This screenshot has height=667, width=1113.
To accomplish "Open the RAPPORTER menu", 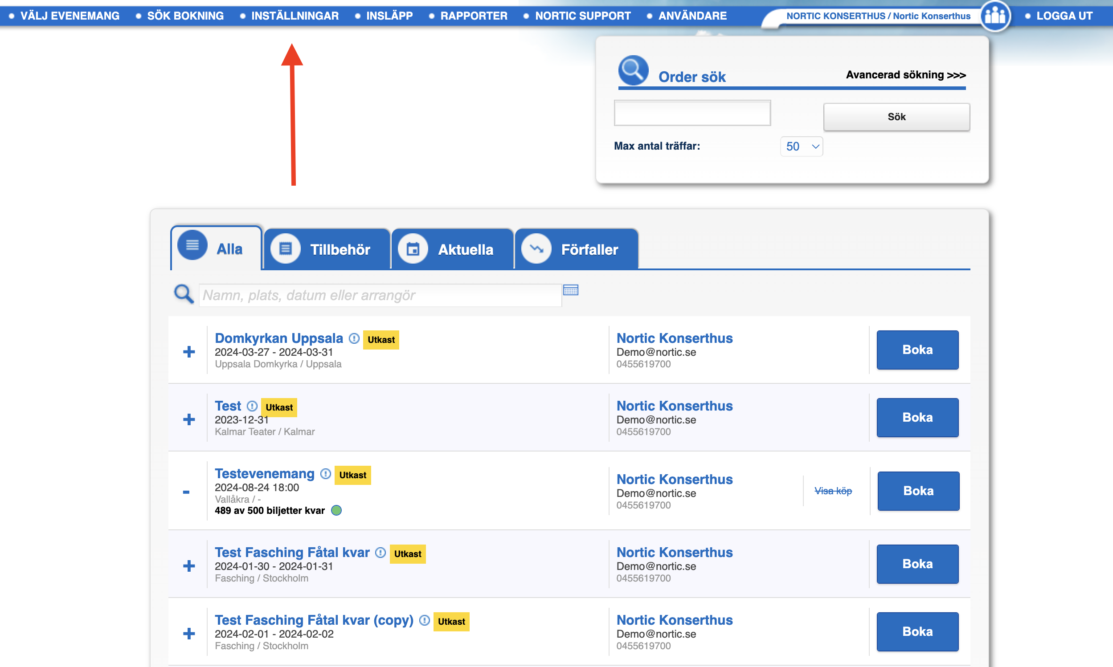I will pyautogui.click(x=474, y=16).
